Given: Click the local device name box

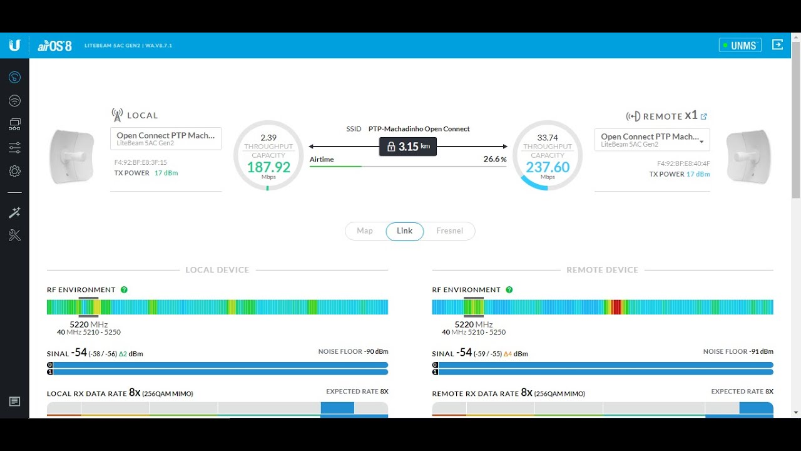Looking at the screenshot, I should point(166,138).
